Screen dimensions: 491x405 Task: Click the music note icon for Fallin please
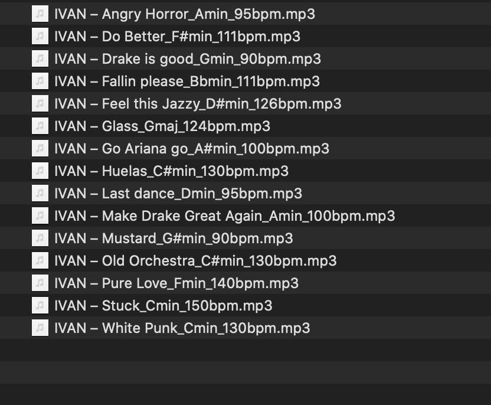[x=40, y=81]
